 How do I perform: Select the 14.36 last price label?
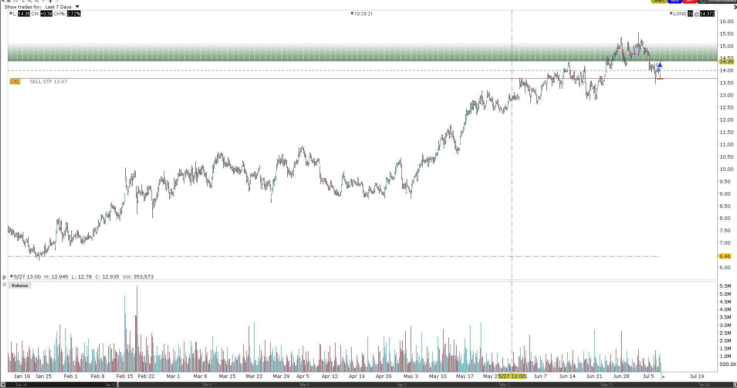[726, 62]
